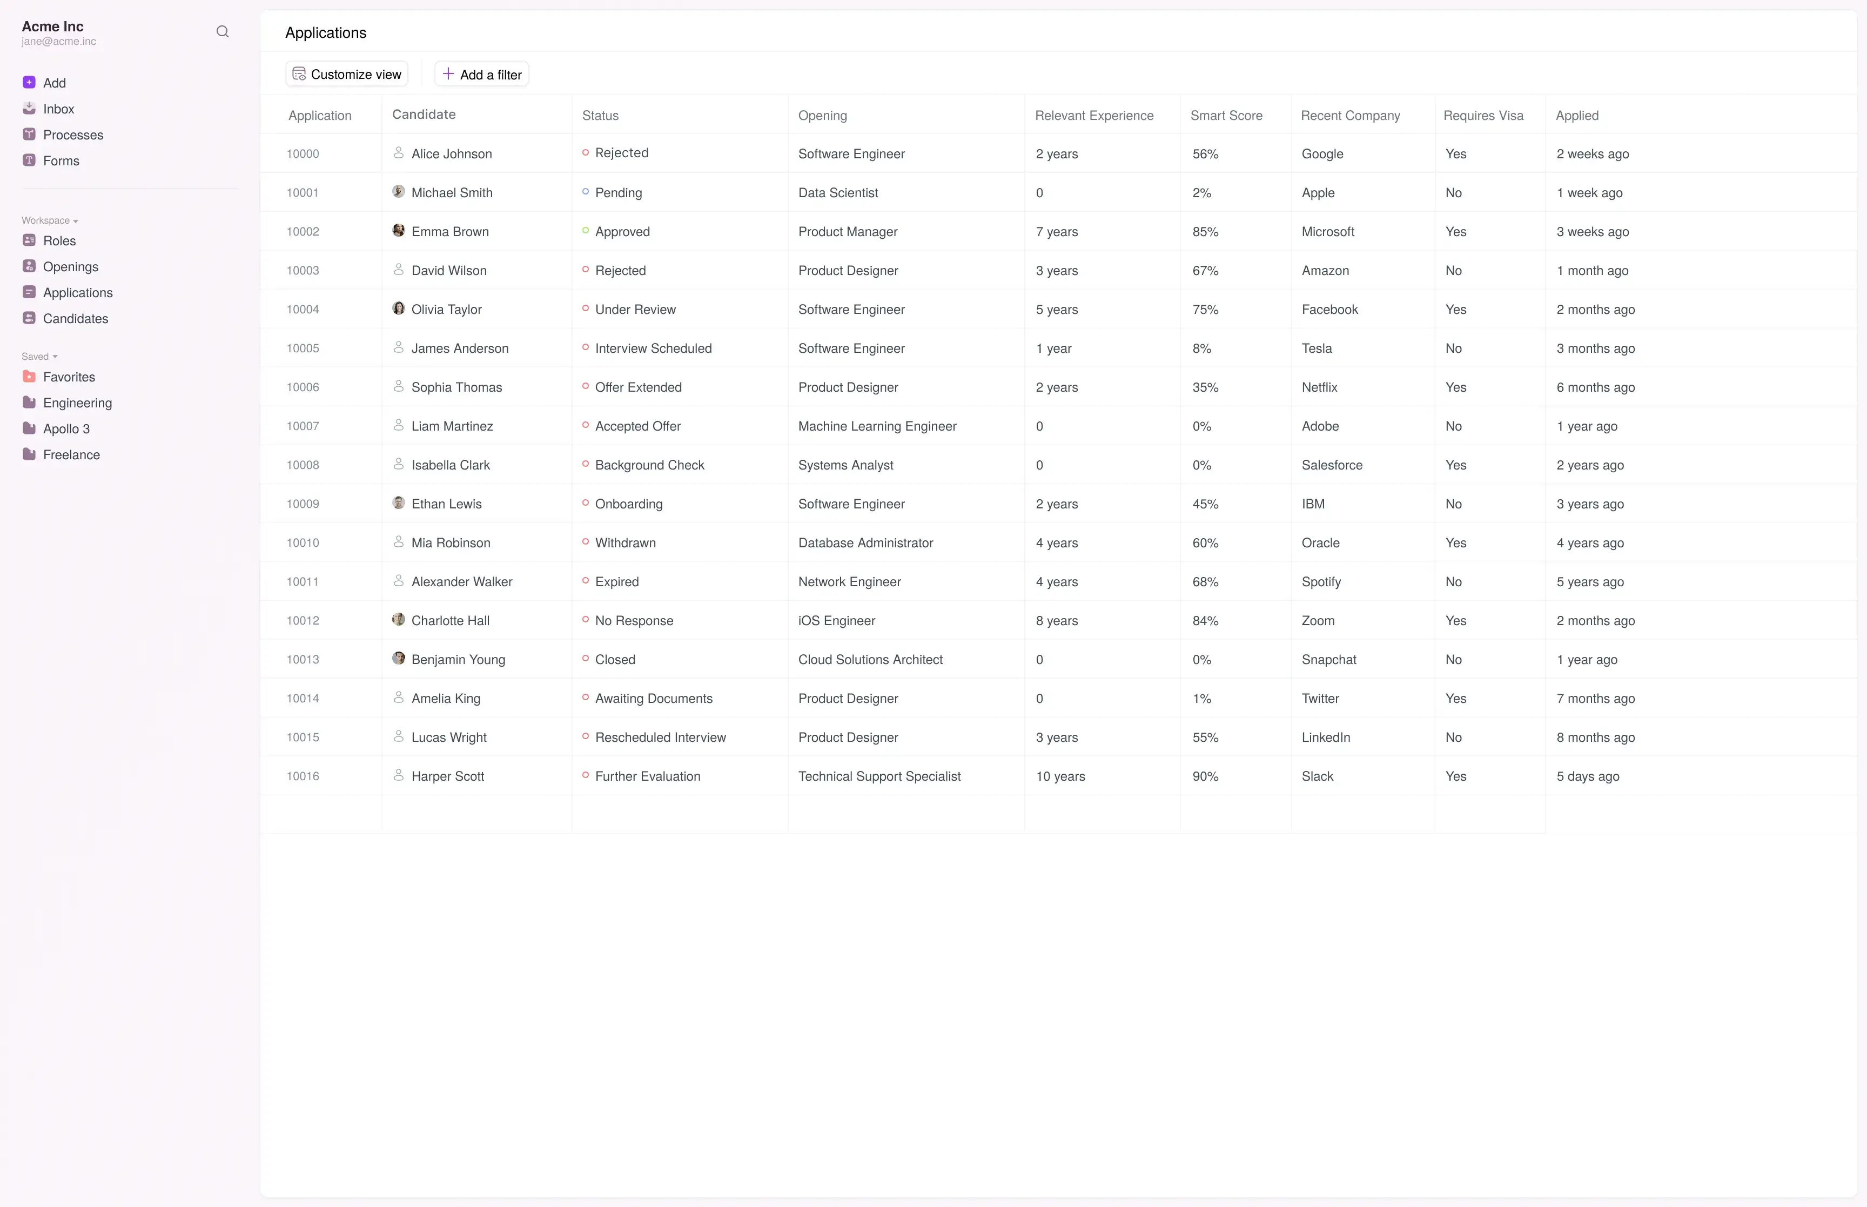This screenshot has width=1867, height=1207.
Task: Click the Customize view button
Action: (346, 73)
